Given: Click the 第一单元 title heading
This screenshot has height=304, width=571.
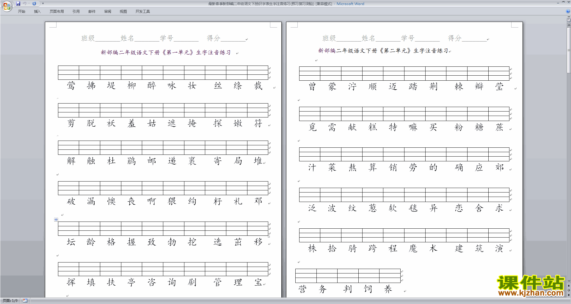Looking at the screenshot, I should 166,52.
